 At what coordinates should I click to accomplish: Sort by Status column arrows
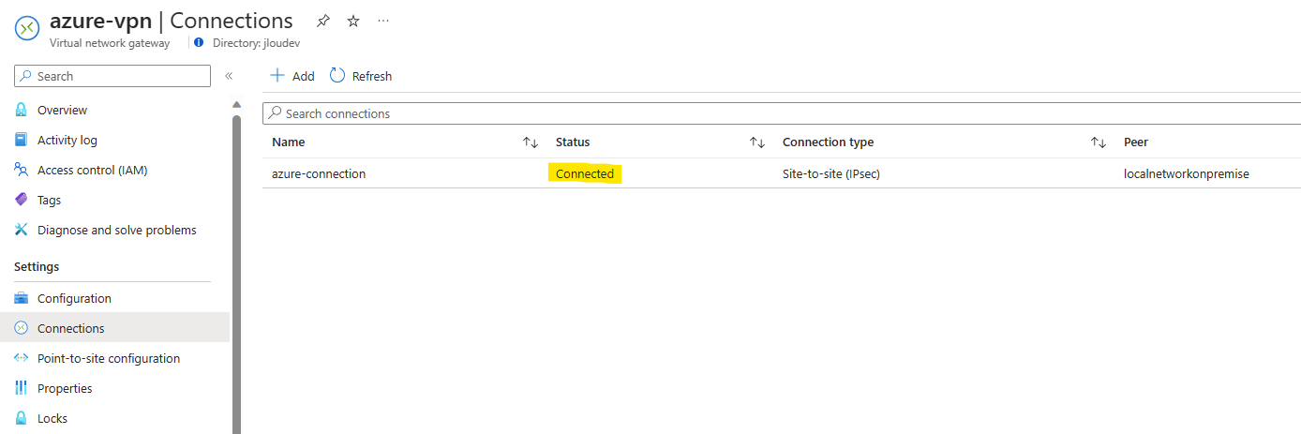[757, 142]
